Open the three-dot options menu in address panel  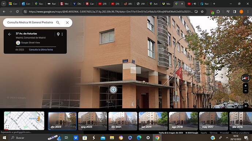coord(62,34)
